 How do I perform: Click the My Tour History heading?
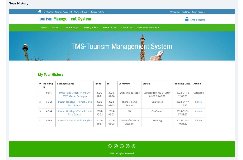51,75
